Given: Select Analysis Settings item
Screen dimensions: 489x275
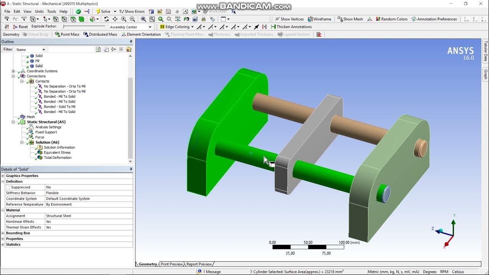Looking at the screenshot, I should pyautogui.click(x=48, y=127).
